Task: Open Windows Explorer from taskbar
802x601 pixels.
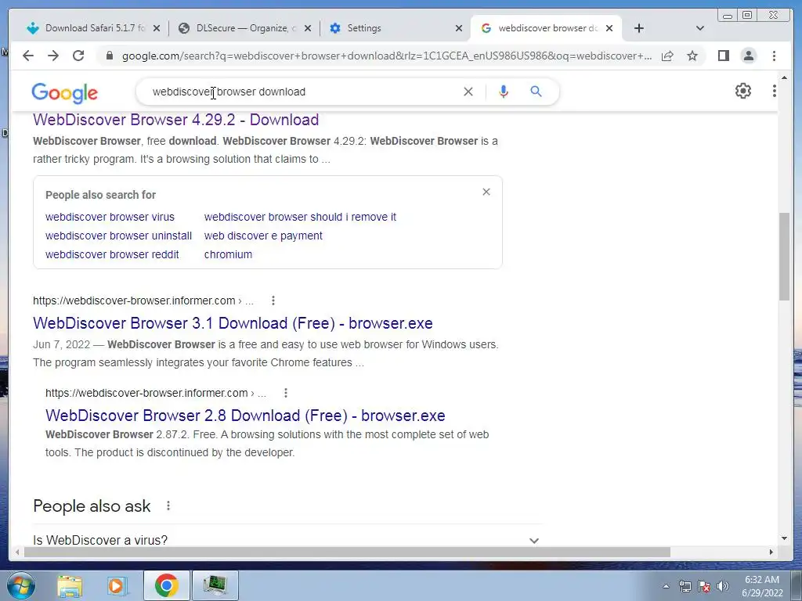Action: (x=70, y=585)
